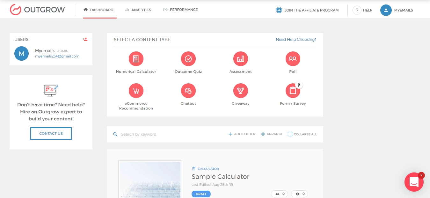Pick the Giveaway trophy icon
Screen dimensions: 430x198
coord(241,91)
